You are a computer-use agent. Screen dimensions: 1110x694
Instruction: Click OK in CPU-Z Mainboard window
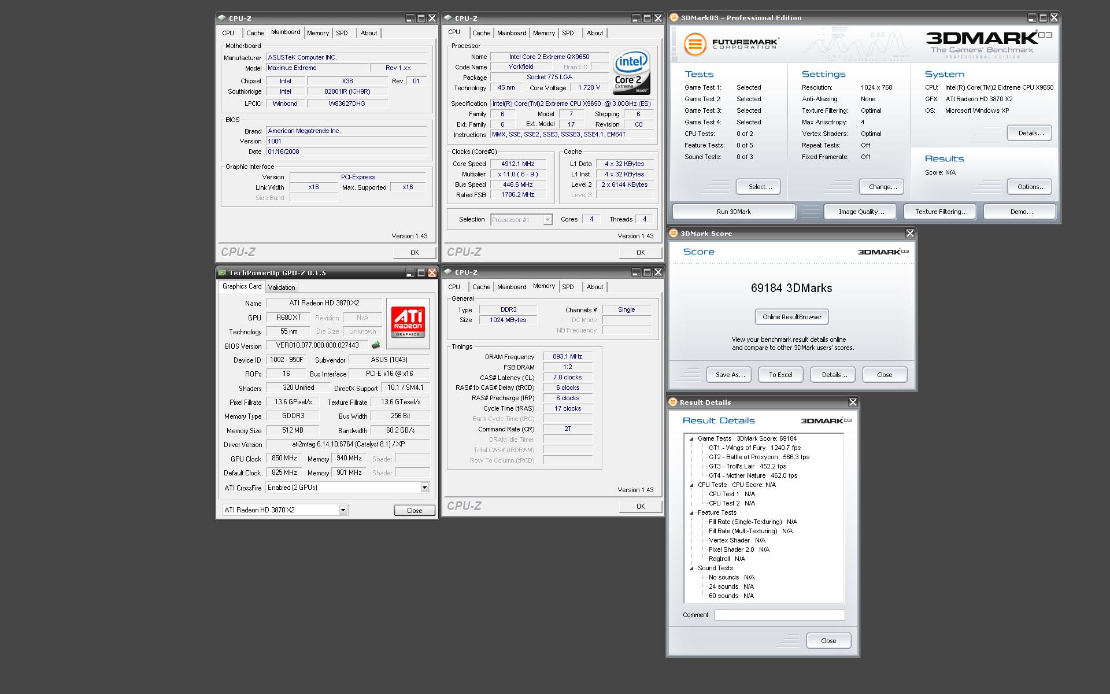(x=415, y=253)
